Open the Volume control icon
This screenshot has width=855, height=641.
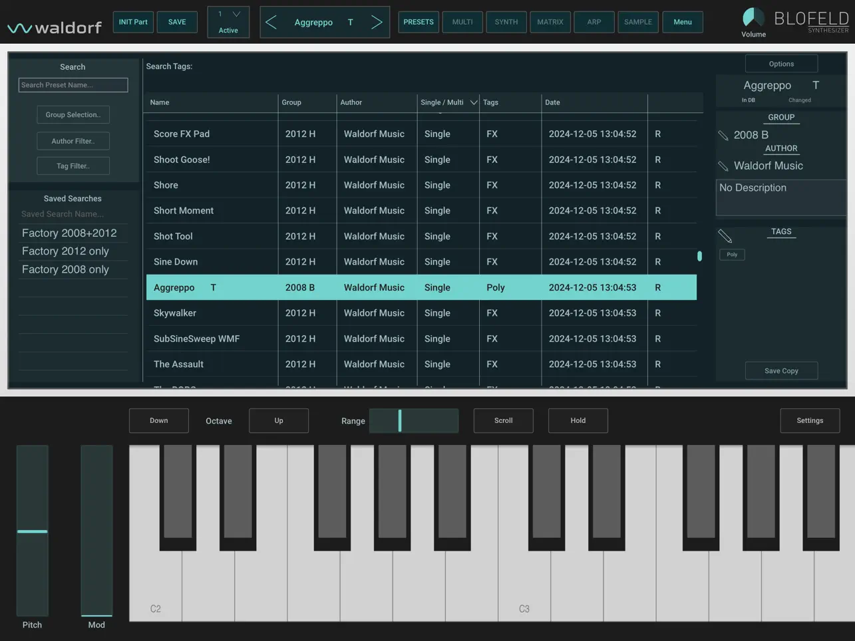[x=753, y=16]
